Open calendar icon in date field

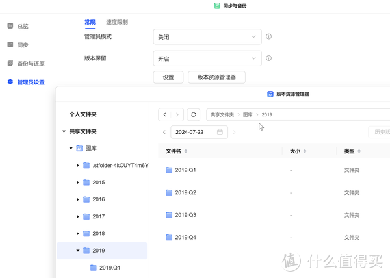pos(220,133)
